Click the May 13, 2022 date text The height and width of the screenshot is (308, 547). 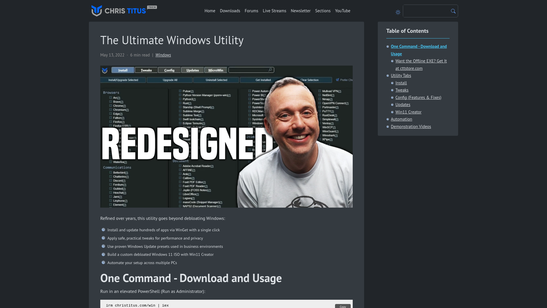(112, 55)
